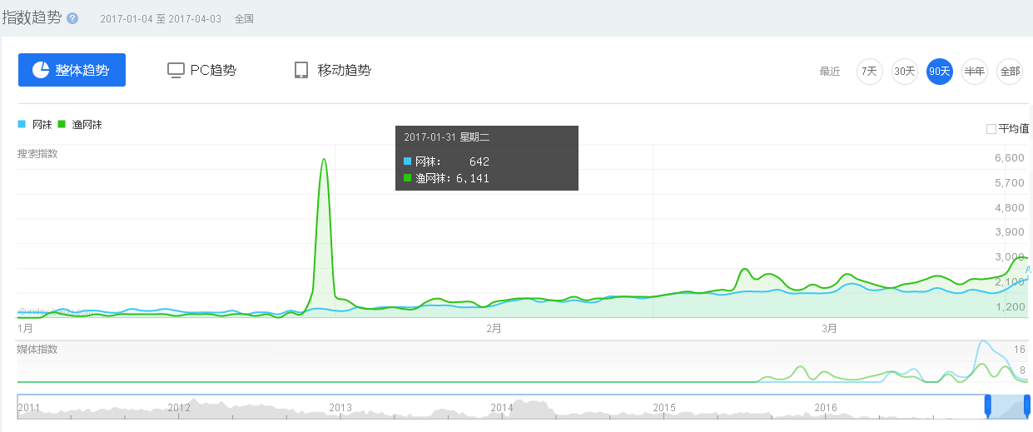Screen dimensions: 1033x432
Task: Click the monitor icon beside PC趋势
Action: pos(176,71)
